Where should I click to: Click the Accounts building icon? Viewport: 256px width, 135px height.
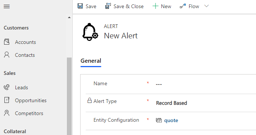click(7, 42)
